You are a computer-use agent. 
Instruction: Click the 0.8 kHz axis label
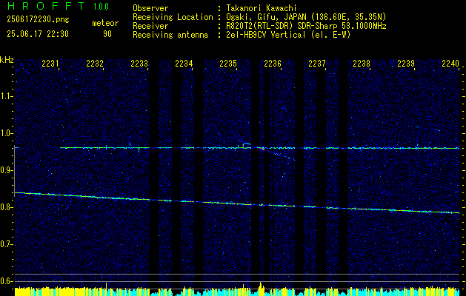click(6, 207)
